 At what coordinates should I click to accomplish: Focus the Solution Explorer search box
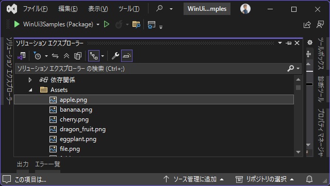pos(151,69)
